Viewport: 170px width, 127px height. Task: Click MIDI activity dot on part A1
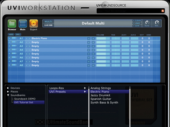click(x=9, y=38)
